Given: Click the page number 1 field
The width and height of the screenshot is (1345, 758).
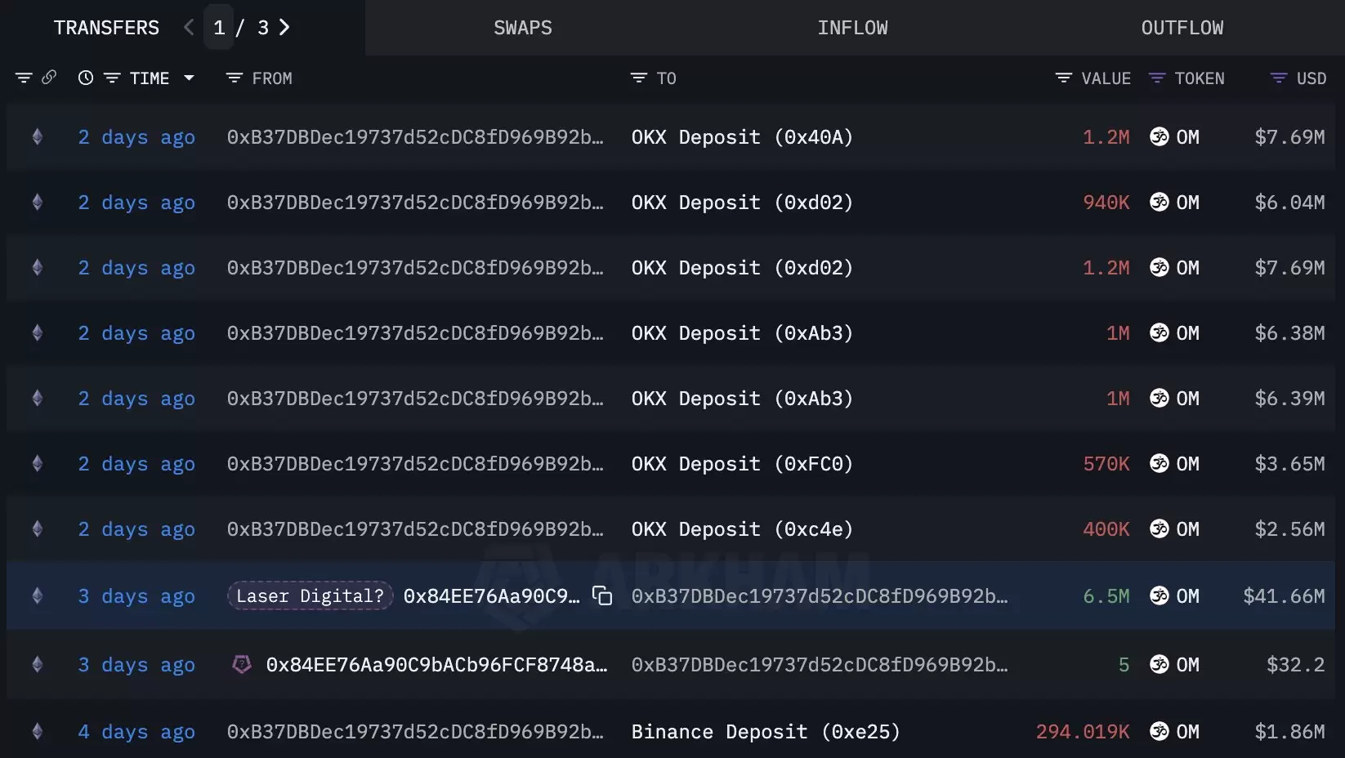Looking at the screenshot, I should (x=219, y=28).
